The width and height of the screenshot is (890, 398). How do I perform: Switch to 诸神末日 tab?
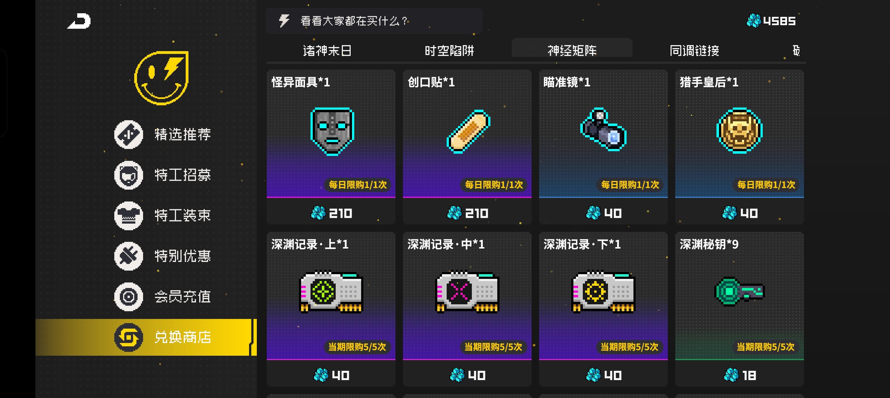(x=327, y=51)
